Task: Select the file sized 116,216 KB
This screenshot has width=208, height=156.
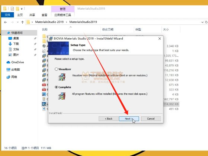Action: [x=171, y=70]
